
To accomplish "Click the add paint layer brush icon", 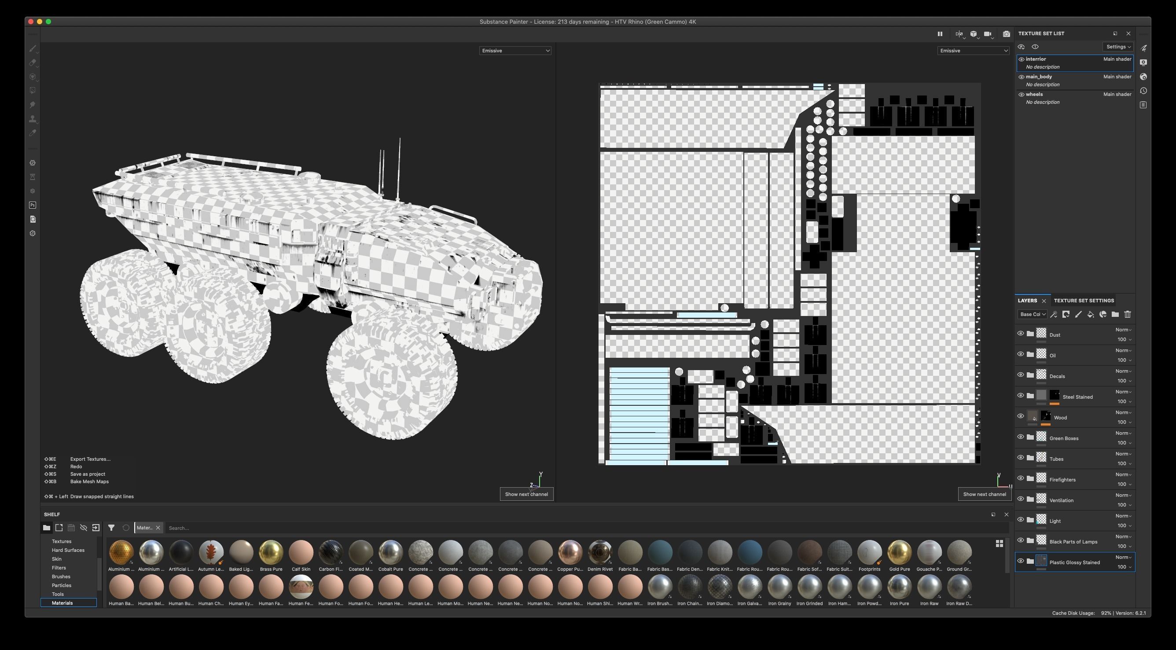I will (x=1078, y=314).
